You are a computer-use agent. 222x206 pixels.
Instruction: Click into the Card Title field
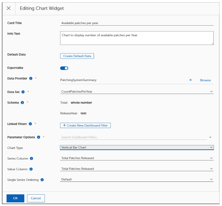click(x=137, y=23)
